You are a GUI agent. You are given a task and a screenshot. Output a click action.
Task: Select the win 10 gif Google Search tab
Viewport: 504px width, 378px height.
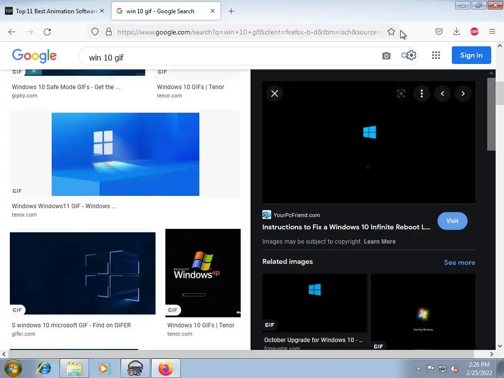(x=166, y=11)
